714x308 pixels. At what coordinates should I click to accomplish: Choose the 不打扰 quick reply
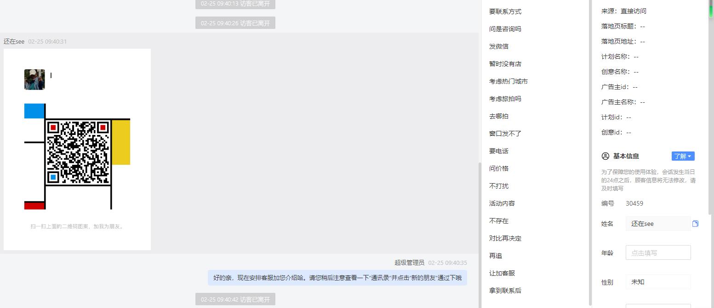[x=499, y=186]
